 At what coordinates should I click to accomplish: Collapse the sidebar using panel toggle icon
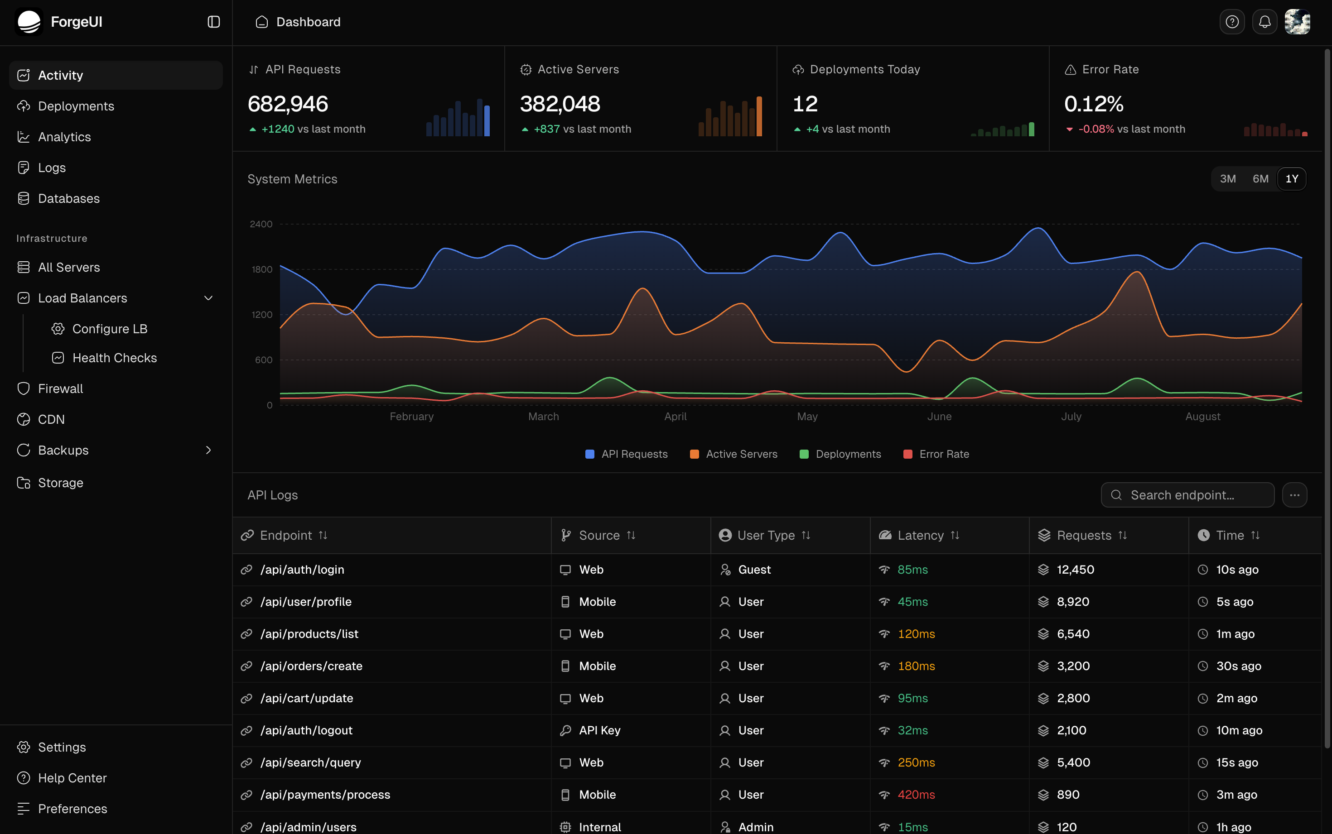pyautogui.click(x=213, y=22)
